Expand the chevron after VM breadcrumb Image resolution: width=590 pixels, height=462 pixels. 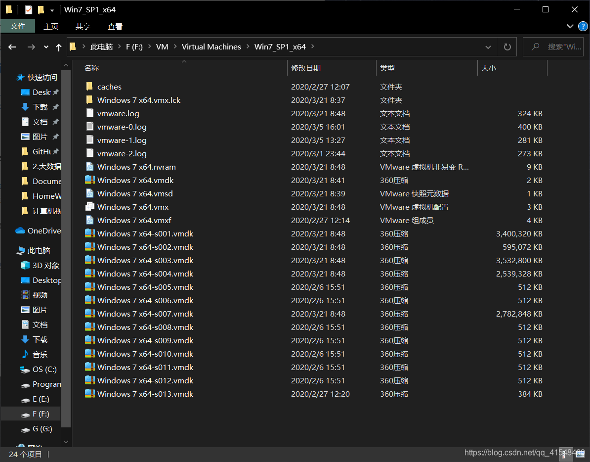pyautogui.click(x=175, y=46)
